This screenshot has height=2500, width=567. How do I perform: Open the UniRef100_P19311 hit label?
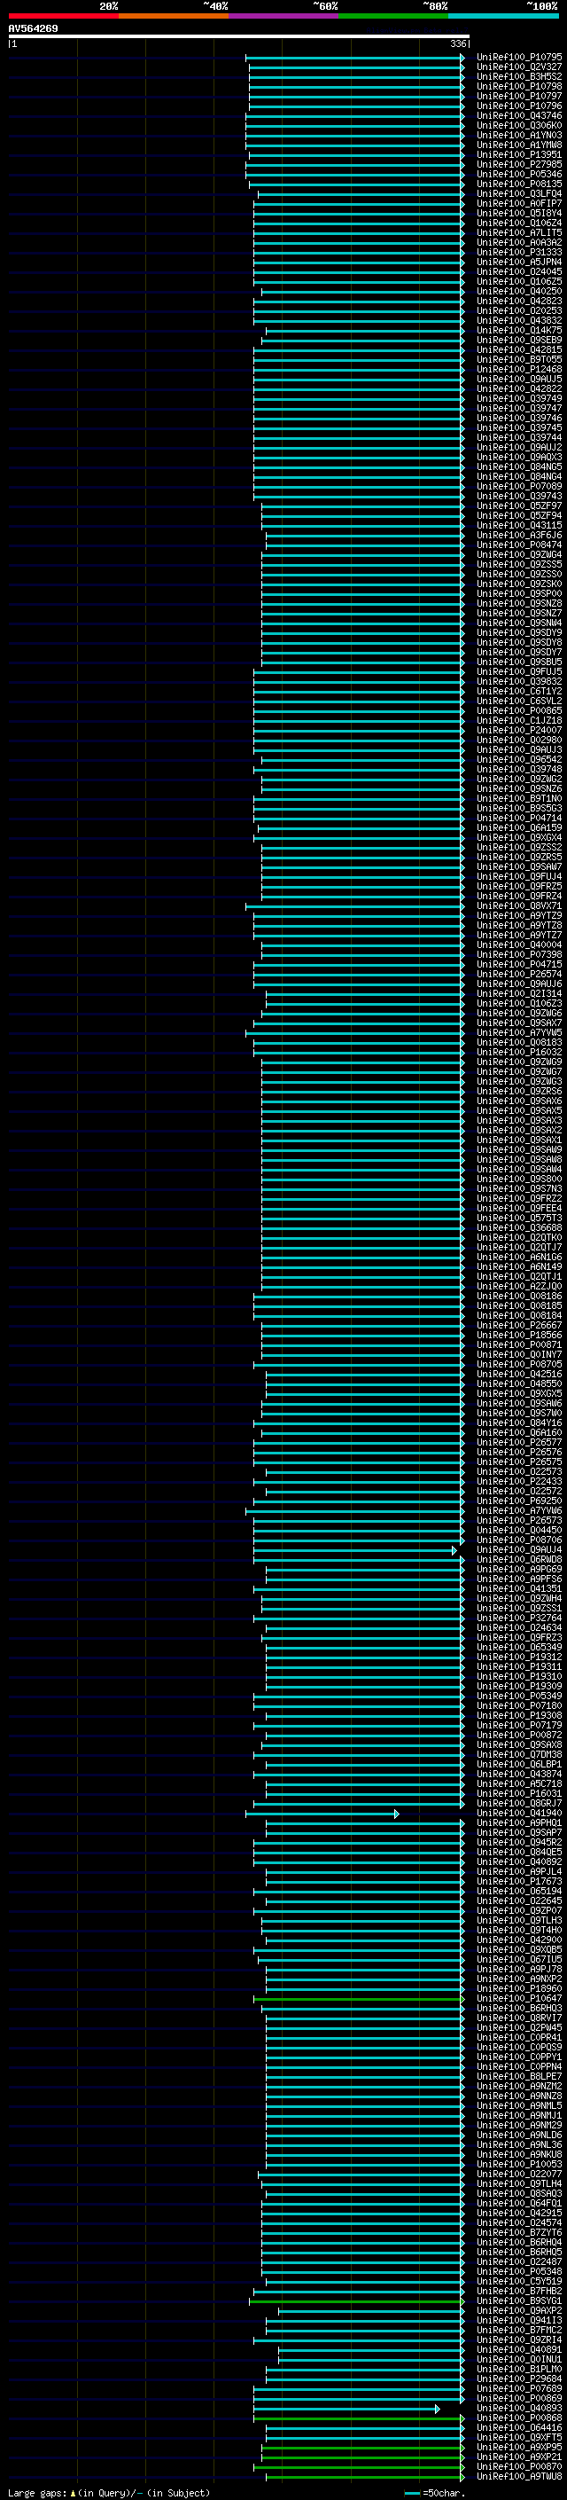coord(518,1666)
